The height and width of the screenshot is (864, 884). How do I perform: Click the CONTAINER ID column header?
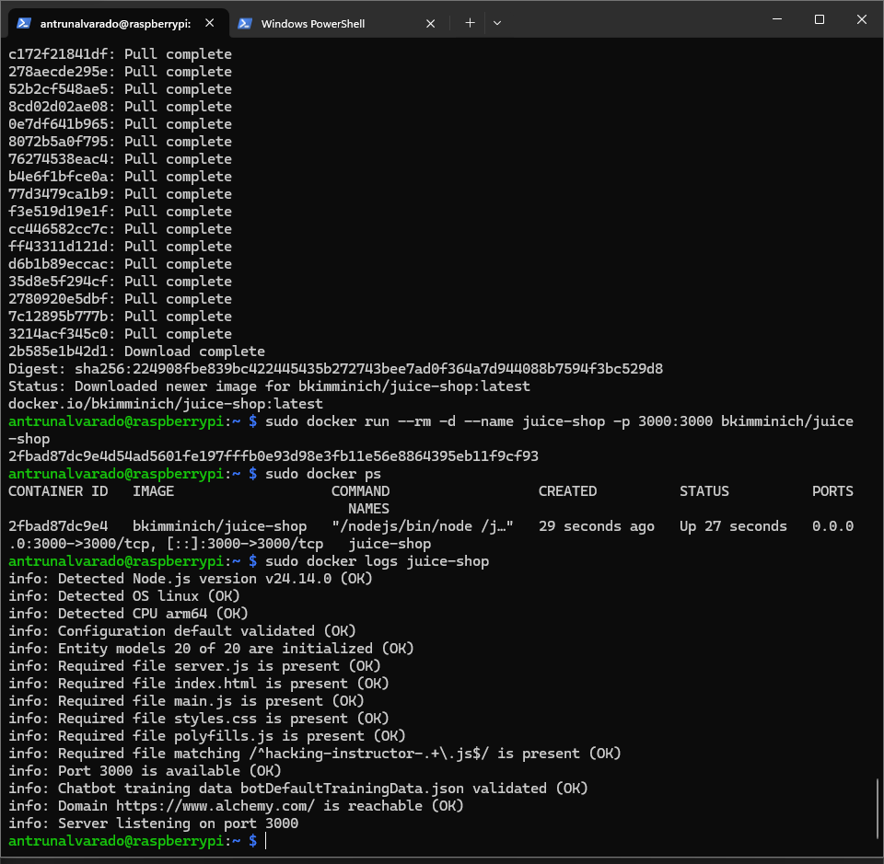click(58, 491)
